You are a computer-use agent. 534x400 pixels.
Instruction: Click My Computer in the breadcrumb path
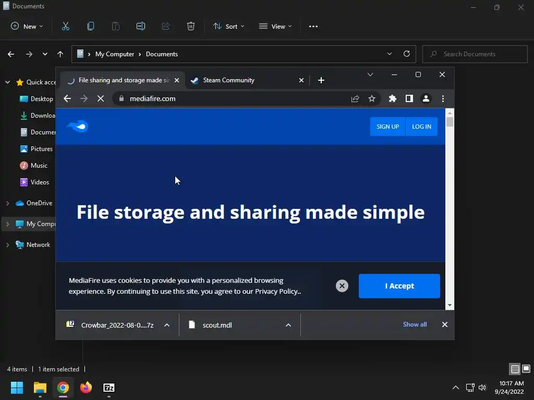[x=115, y=54]
